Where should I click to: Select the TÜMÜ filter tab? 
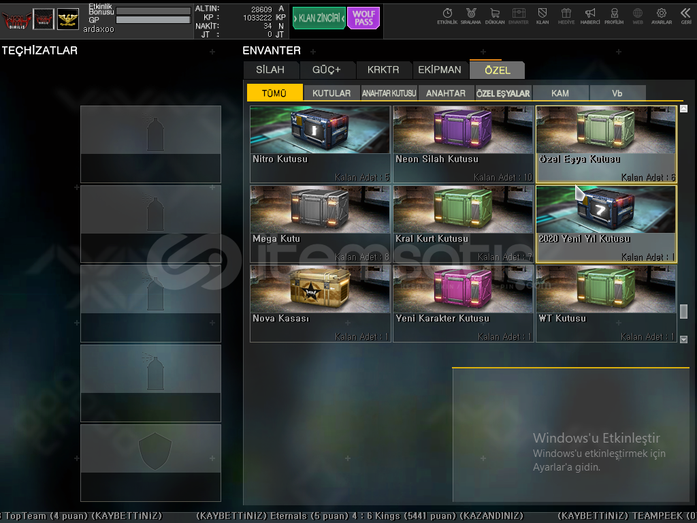click(x=274, y=93)
